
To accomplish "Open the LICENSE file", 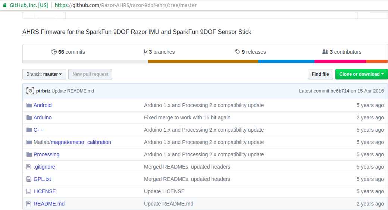I will coord(45,191).
